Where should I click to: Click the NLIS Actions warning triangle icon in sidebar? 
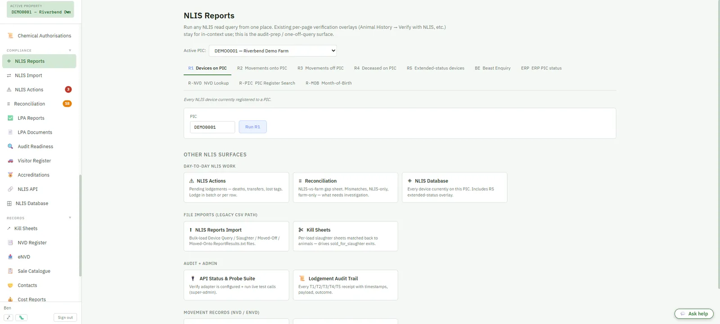click(9, 90)
